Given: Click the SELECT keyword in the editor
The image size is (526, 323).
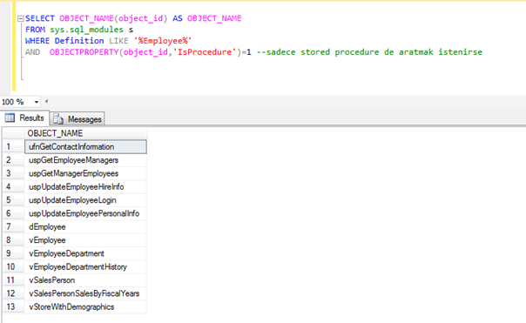Looking at the screenshot, I should click(x=40, y=18).
